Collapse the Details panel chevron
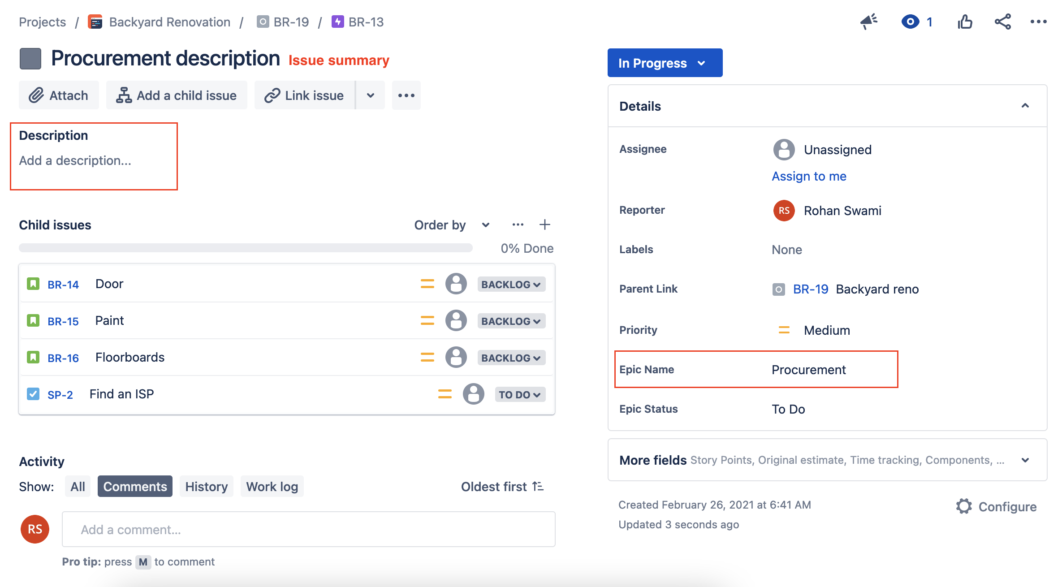The width and height of the screenshot is (1062, 587). 1026,106
